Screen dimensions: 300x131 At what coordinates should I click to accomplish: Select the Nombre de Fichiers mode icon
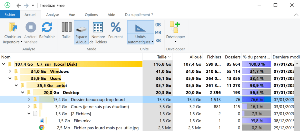(x=98, y=27)
